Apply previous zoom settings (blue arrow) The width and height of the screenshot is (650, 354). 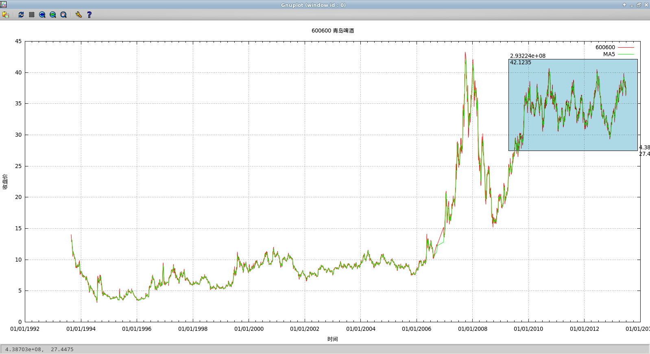(42, 15)
